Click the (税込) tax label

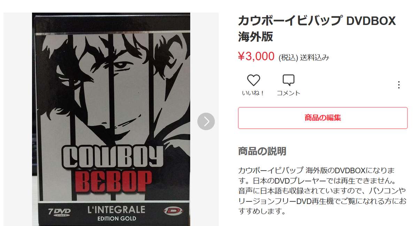(x=288, y=58)
